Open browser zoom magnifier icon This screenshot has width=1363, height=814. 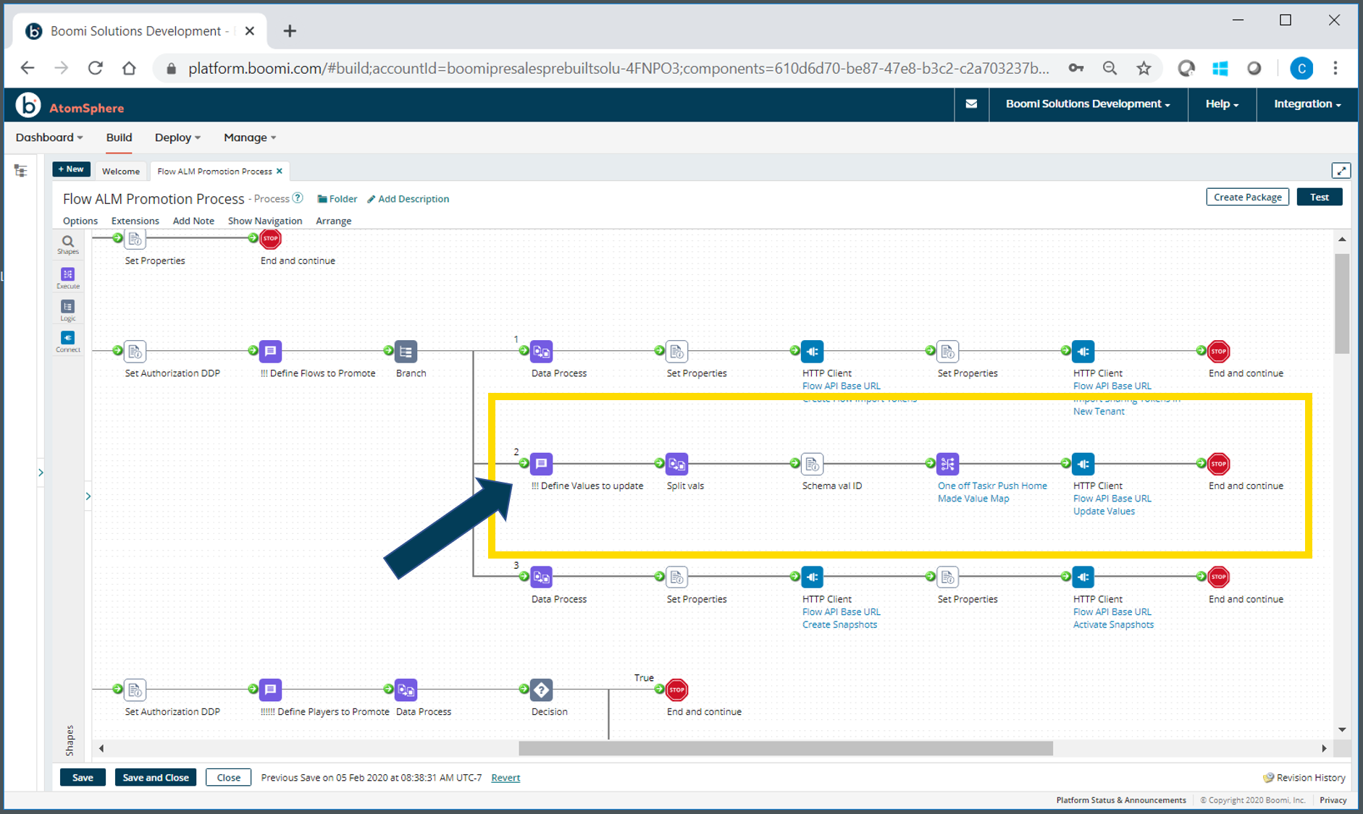coord(1110,69)
